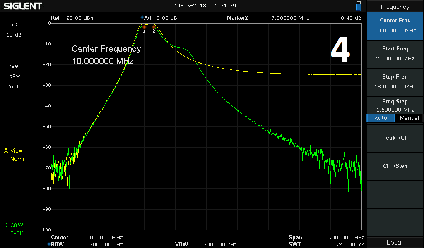Screen dimensions: 424x248
Task: Click the Ref -20.00 dBm readout
Action: (x=73, y=18)
